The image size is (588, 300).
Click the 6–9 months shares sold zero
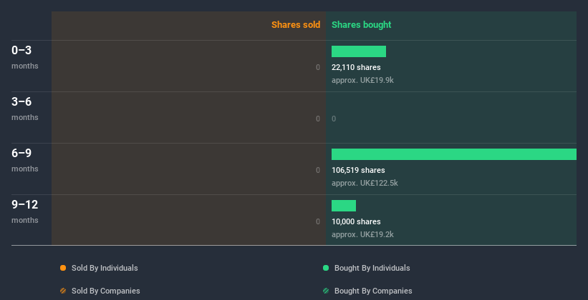click(x=318, y=170)
